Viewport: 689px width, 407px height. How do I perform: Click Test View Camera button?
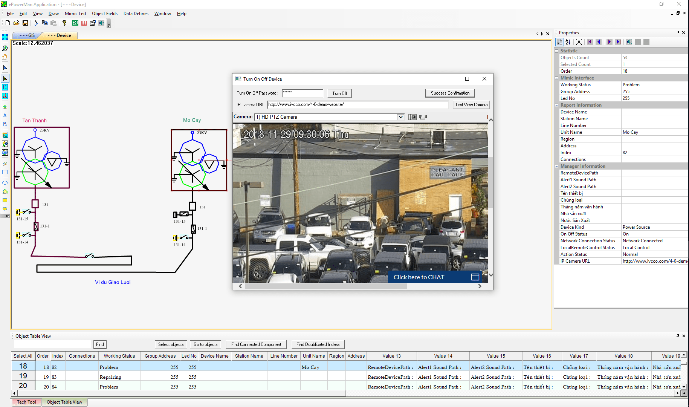tap(471, 105)
